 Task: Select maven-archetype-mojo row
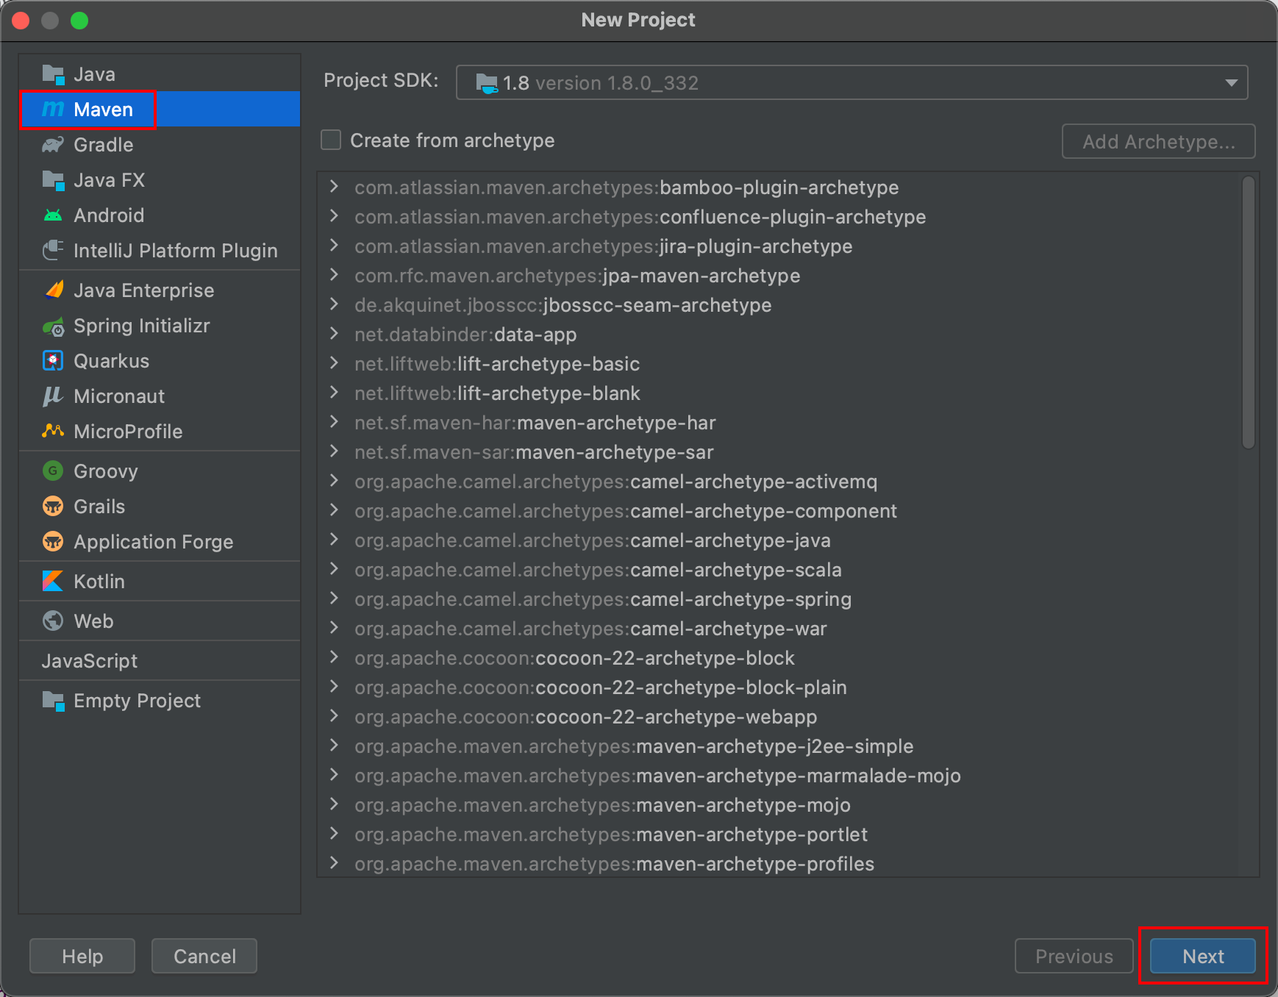(778, 805)
